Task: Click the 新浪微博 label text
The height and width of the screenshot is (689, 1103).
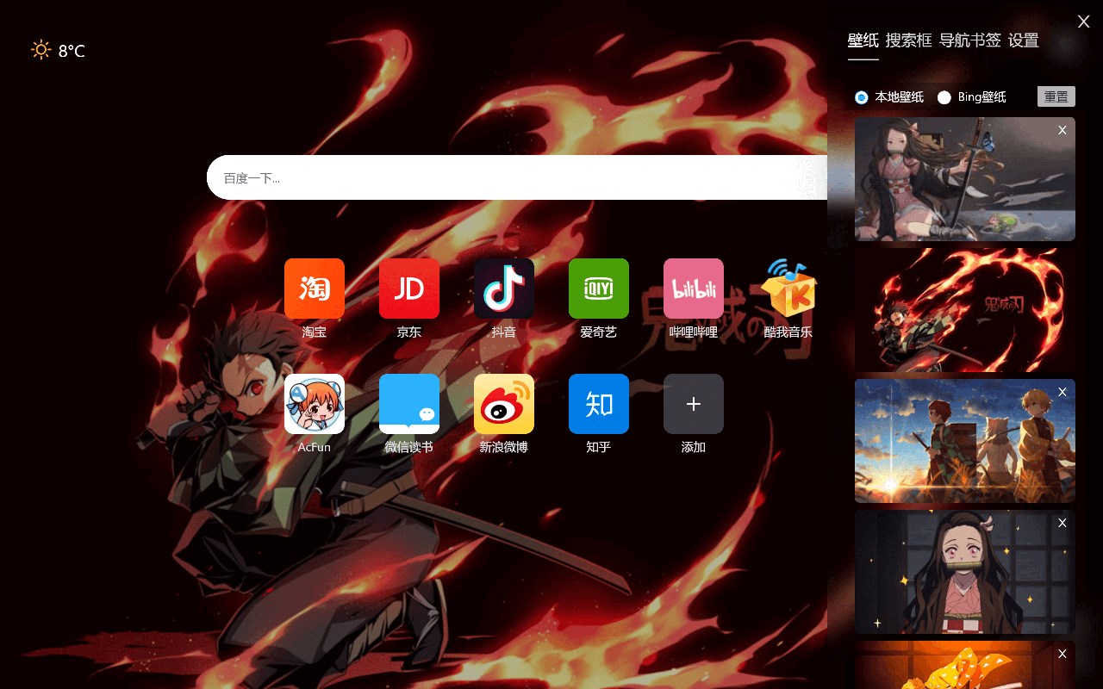Action: (504, 447)
